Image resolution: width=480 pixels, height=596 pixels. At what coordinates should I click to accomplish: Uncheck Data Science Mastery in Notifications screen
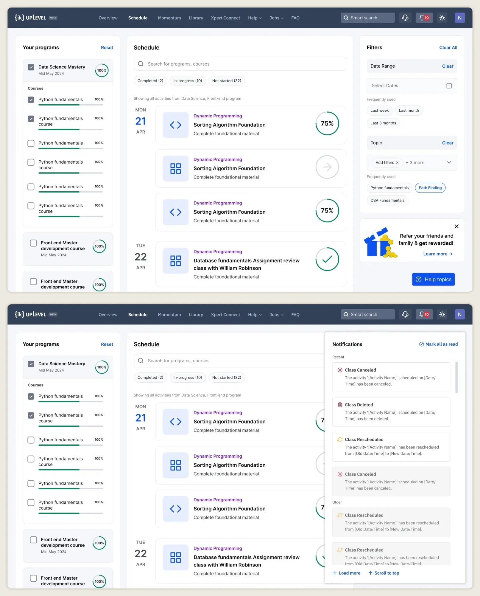pos(31,364)
